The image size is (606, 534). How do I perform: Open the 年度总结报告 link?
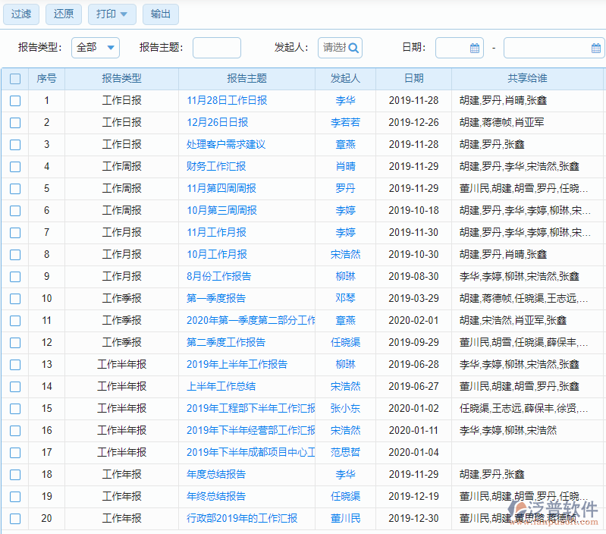coord(216,475)
